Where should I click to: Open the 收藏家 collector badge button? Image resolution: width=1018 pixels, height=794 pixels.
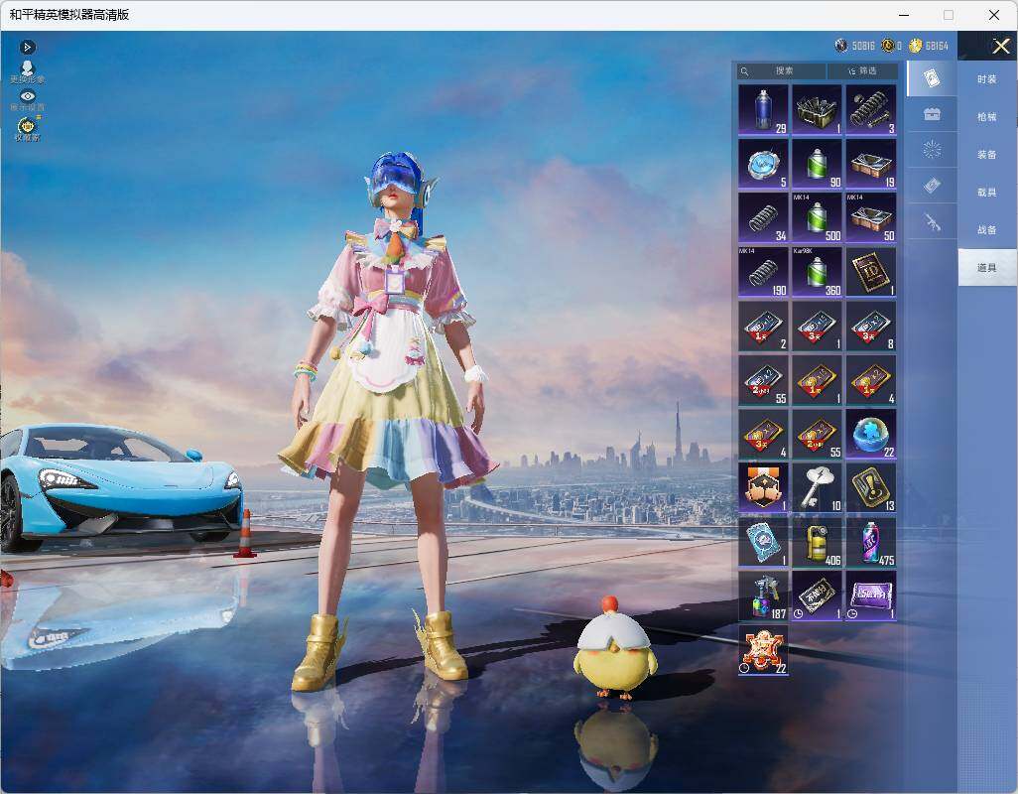click(x=27, y=129)
